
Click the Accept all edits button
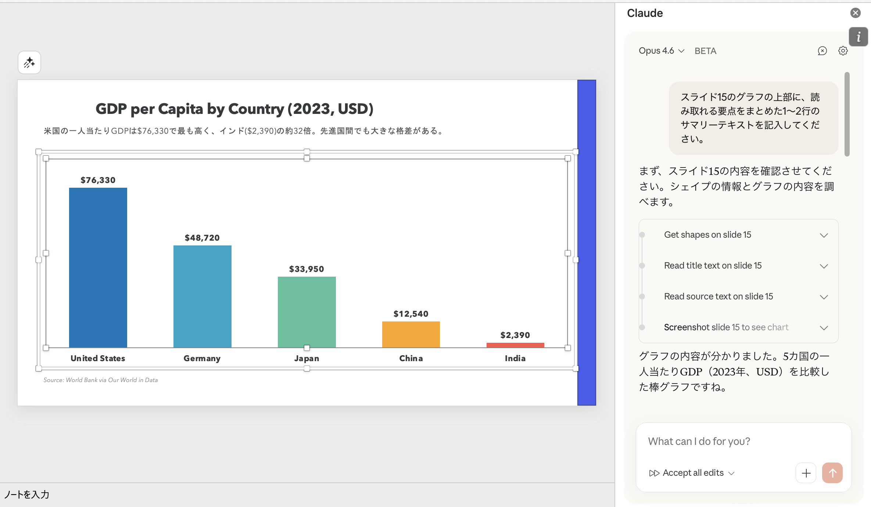pos(692,473)
